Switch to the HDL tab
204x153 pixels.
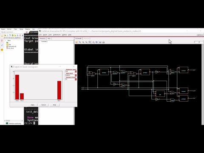tap(49, 38)
